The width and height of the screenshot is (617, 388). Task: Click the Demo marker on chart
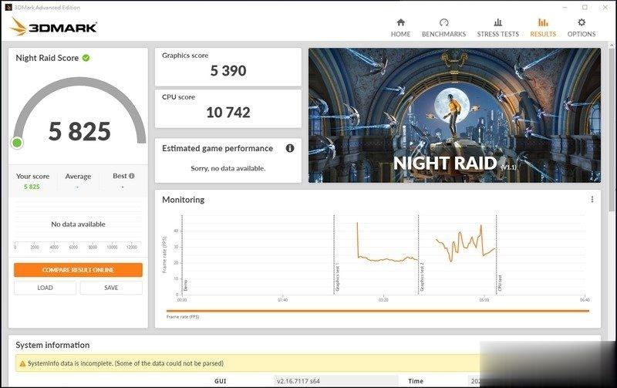click(x=185, y=285)
